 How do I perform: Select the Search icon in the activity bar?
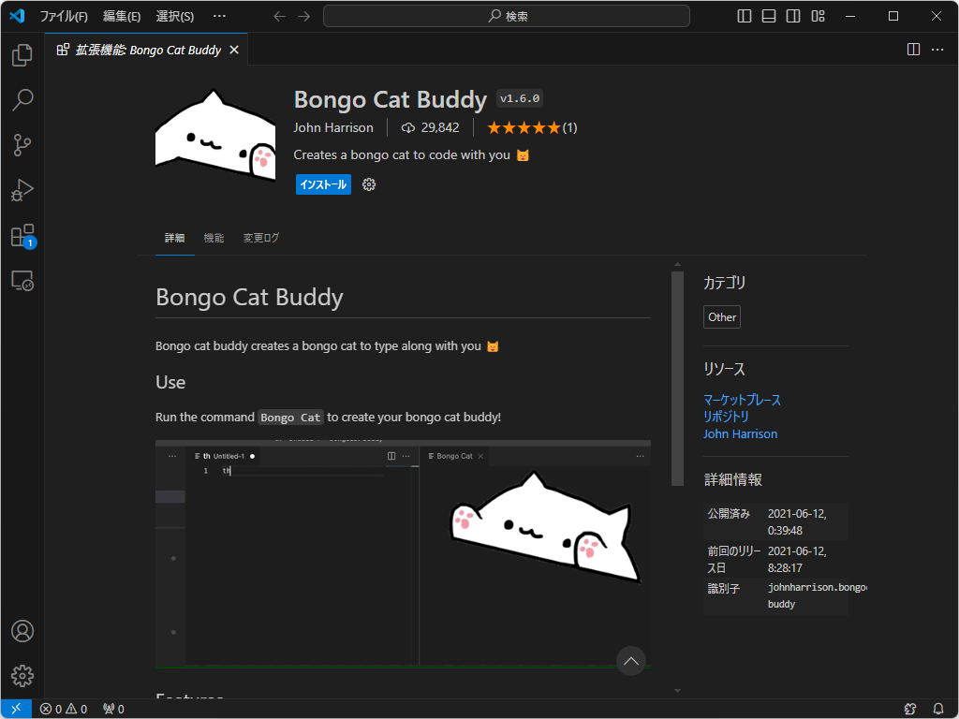(22, 99)
